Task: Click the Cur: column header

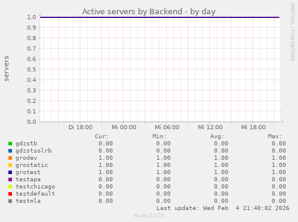Action: pos(102,136)
